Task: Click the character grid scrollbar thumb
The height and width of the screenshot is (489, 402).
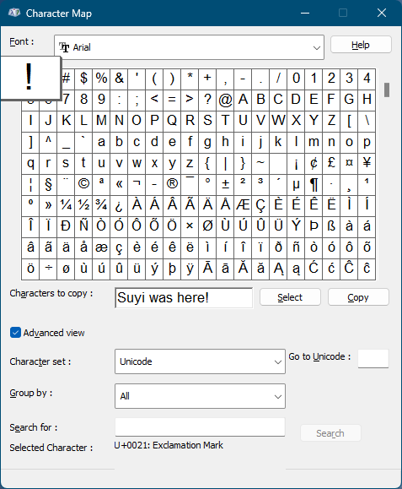Action: point(387,90)
